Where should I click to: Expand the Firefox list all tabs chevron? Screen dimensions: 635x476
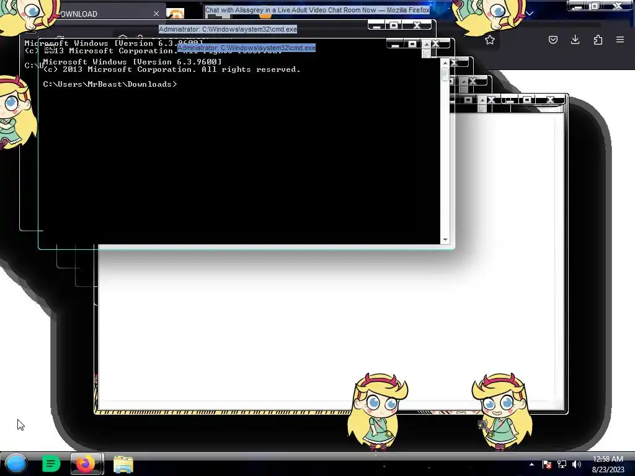530,14
